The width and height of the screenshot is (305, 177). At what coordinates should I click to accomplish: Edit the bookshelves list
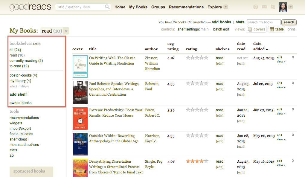click(37, 44)
